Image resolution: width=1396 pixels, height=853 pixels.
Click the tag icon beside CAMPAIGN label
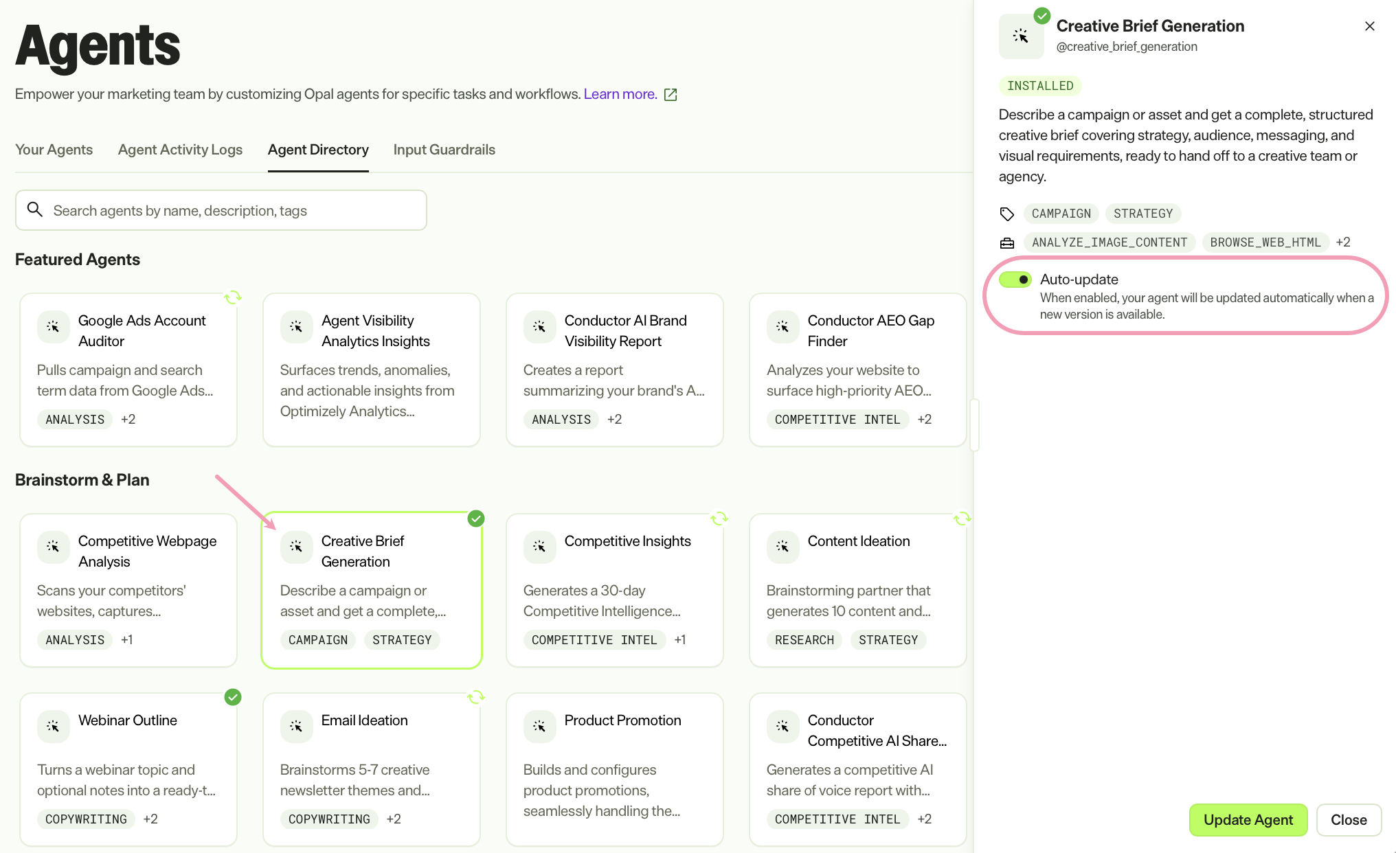pos(1007,214)
